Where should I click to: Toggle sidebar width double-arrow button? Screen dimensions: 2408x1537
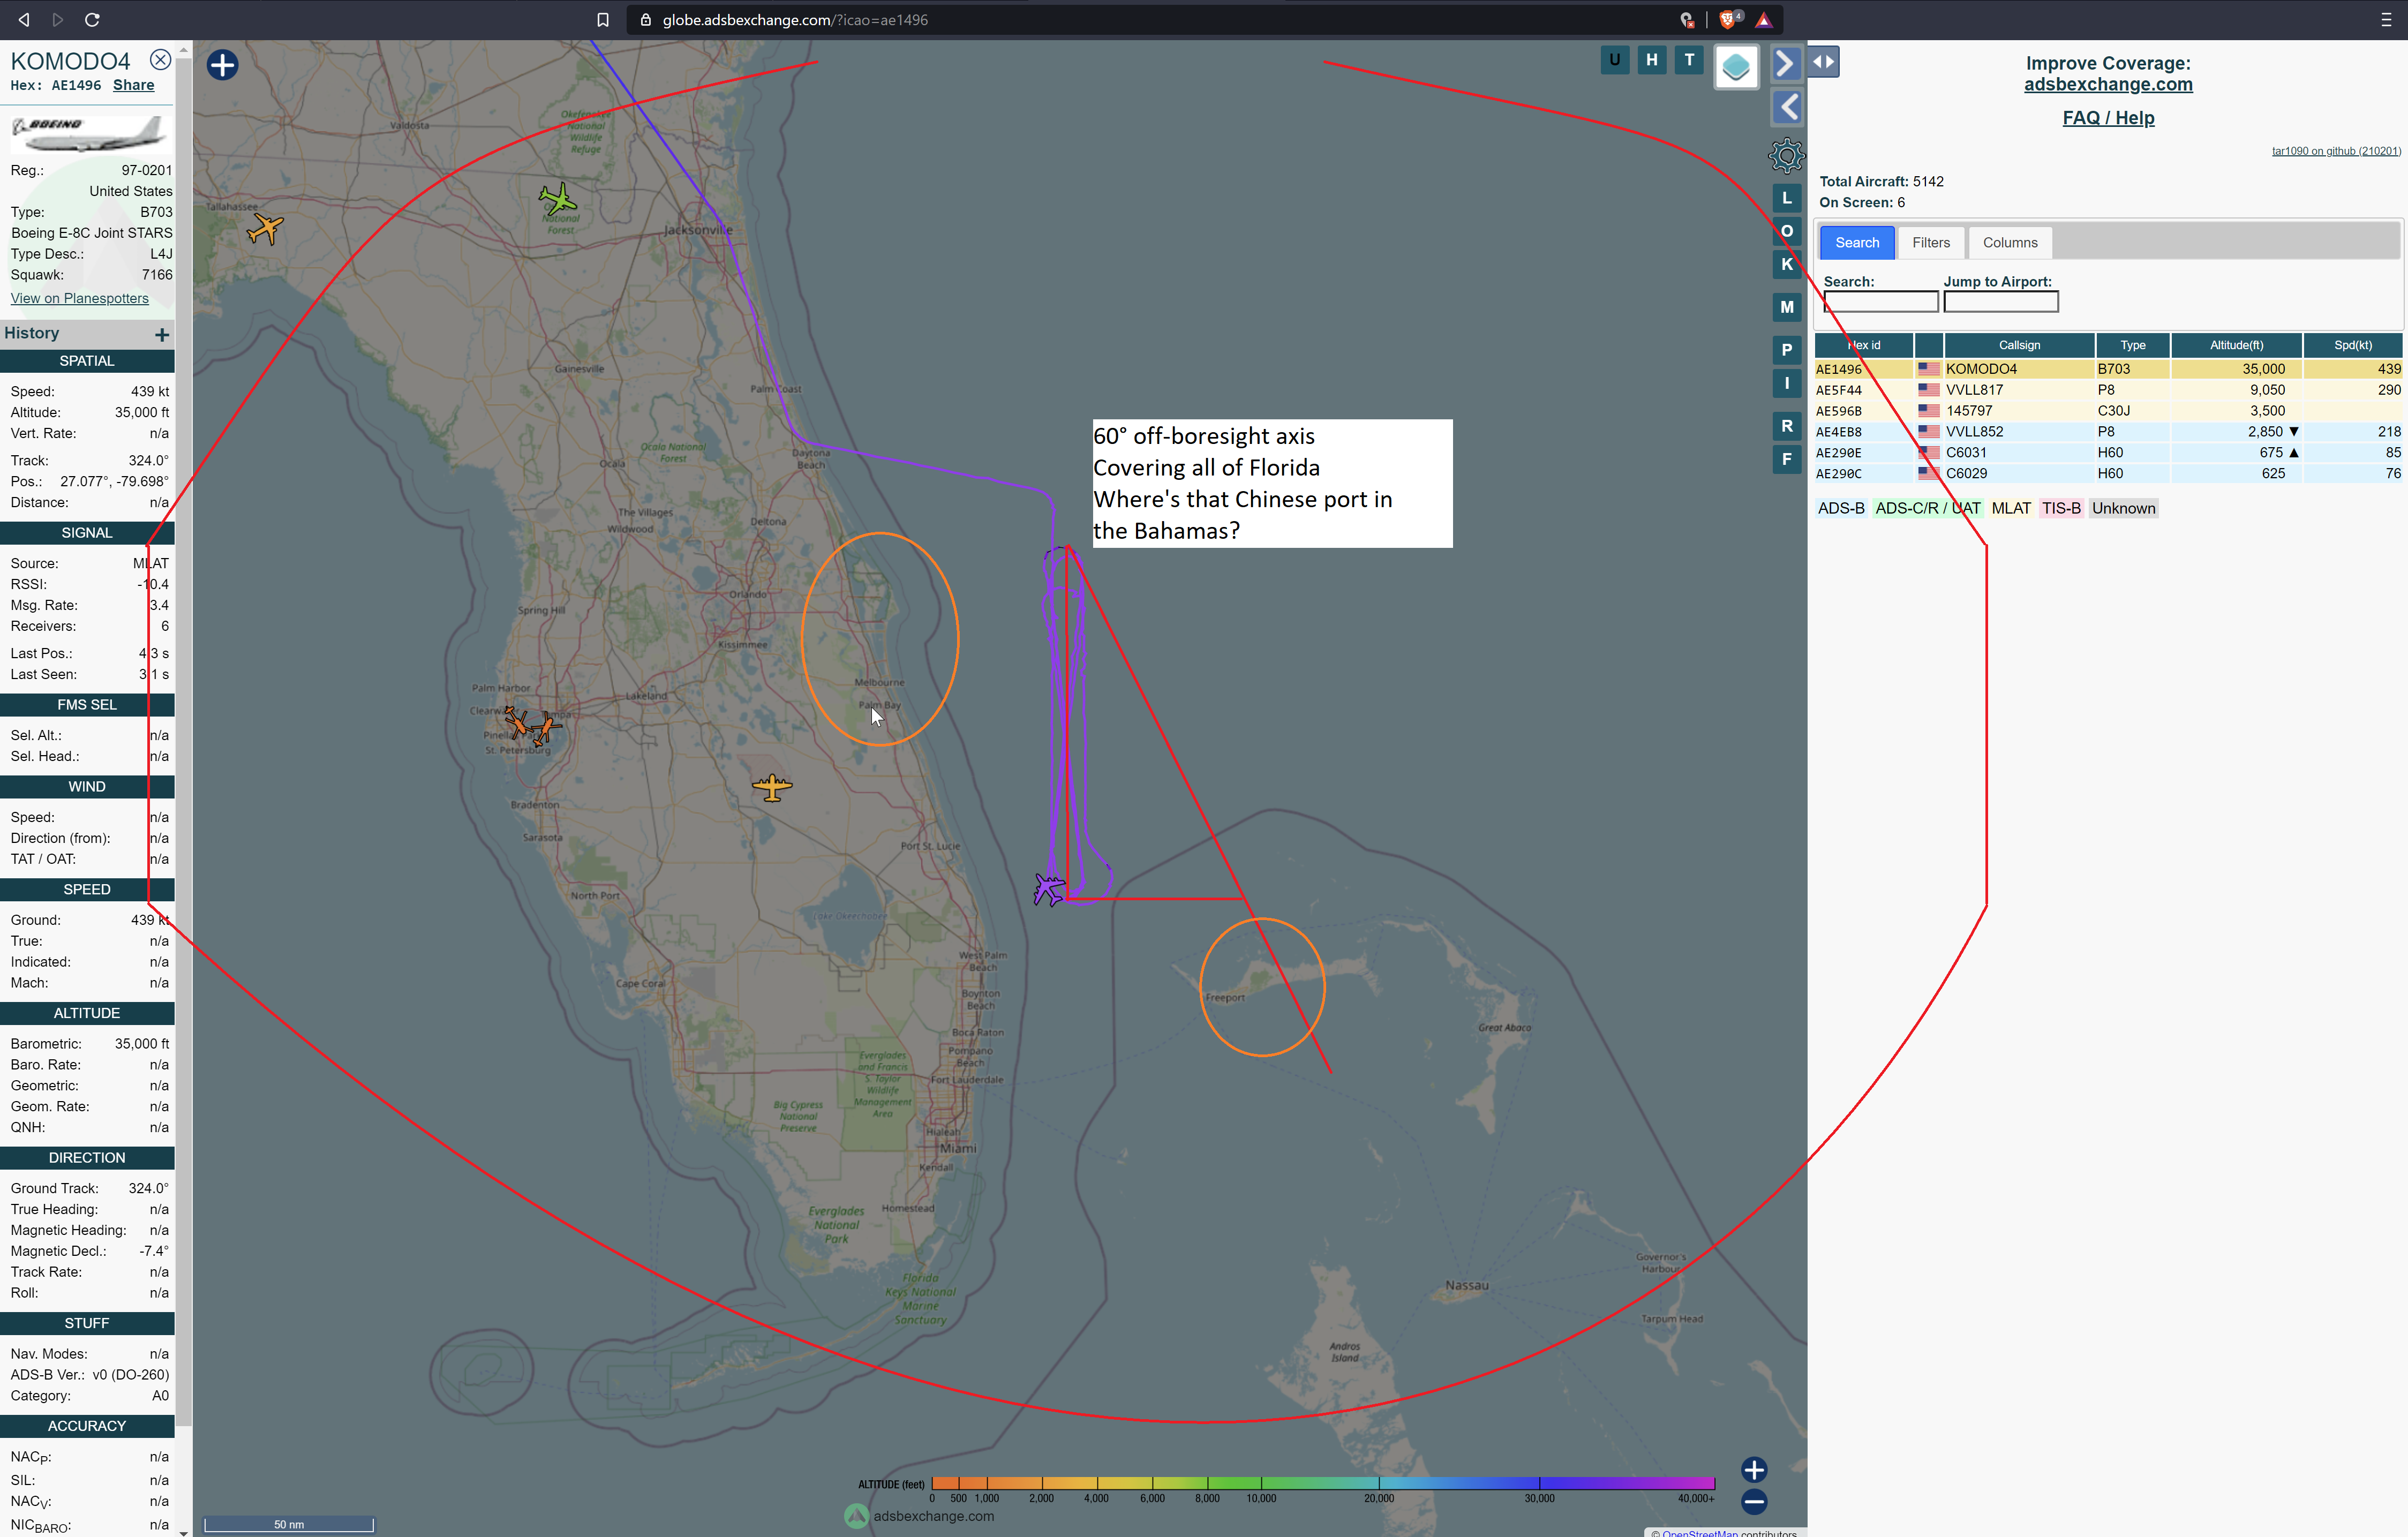(x=1823, y=62)
